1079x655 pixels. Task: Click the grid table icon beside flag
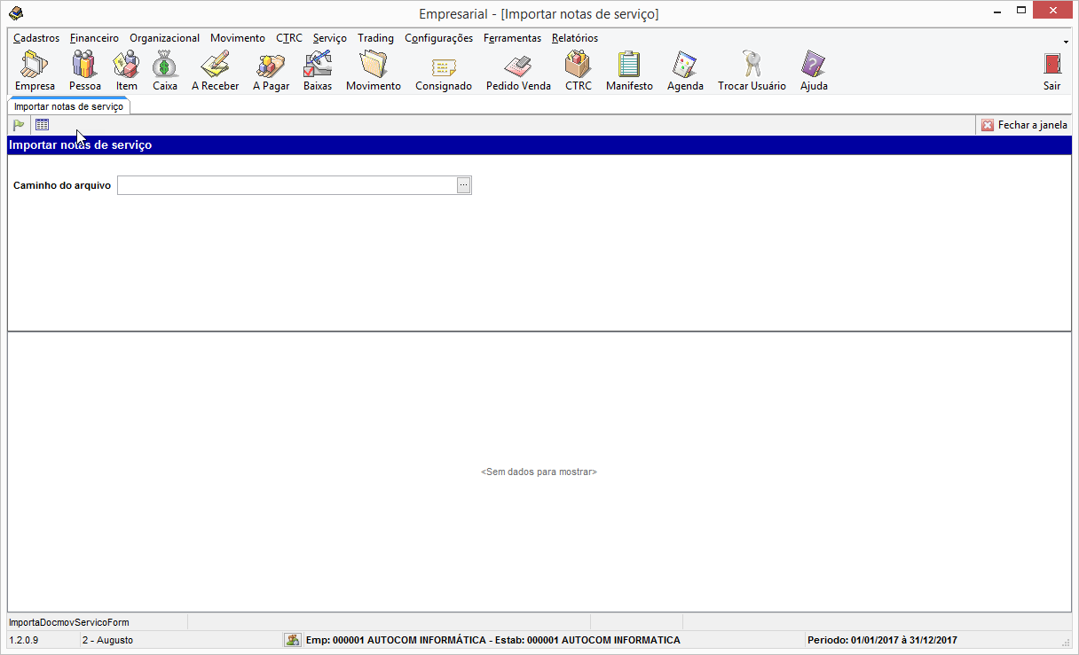pyautogui.click(x=42, y=125)
